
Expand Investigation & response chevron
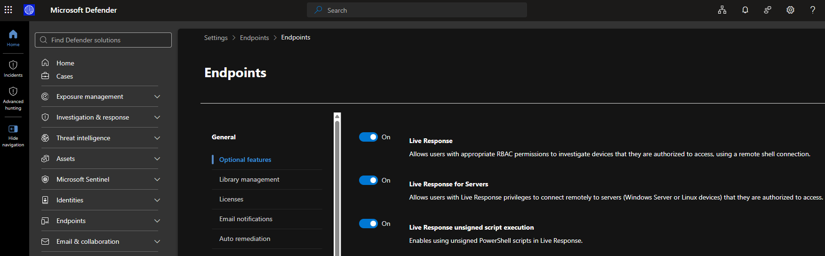tap(157, 117)
